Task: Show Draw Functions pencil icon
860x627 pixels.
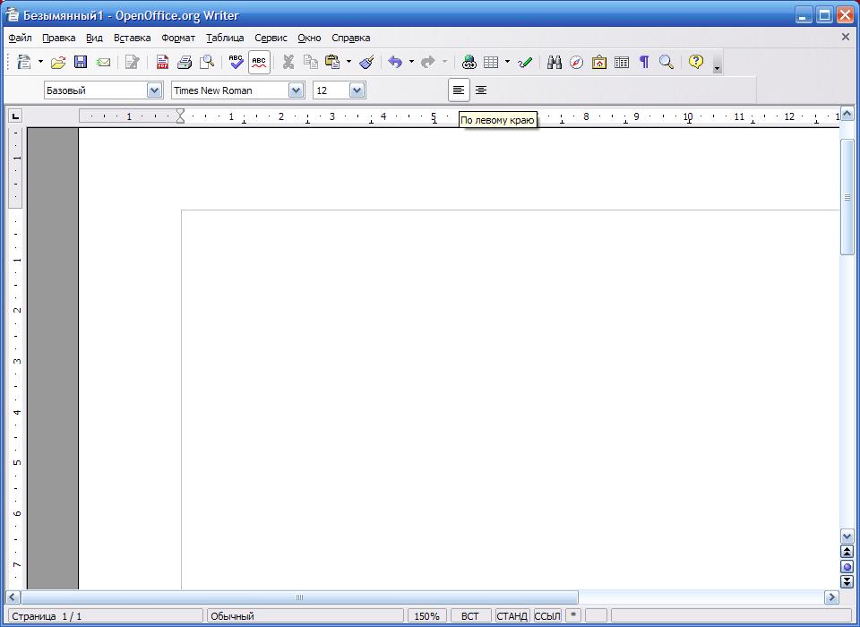Action: [x=525, y=62]
